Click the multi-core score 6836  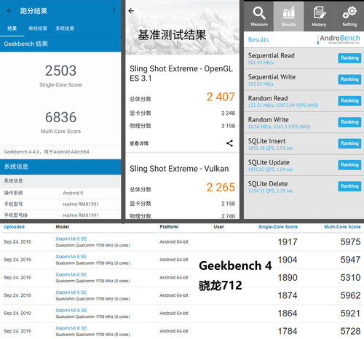point(60,117)
